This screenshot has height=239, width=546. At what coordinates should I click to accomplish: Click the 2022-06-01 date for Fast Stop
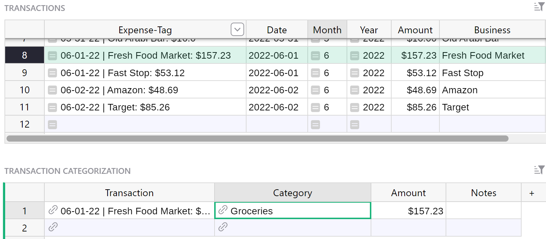[x=277, y=73]
